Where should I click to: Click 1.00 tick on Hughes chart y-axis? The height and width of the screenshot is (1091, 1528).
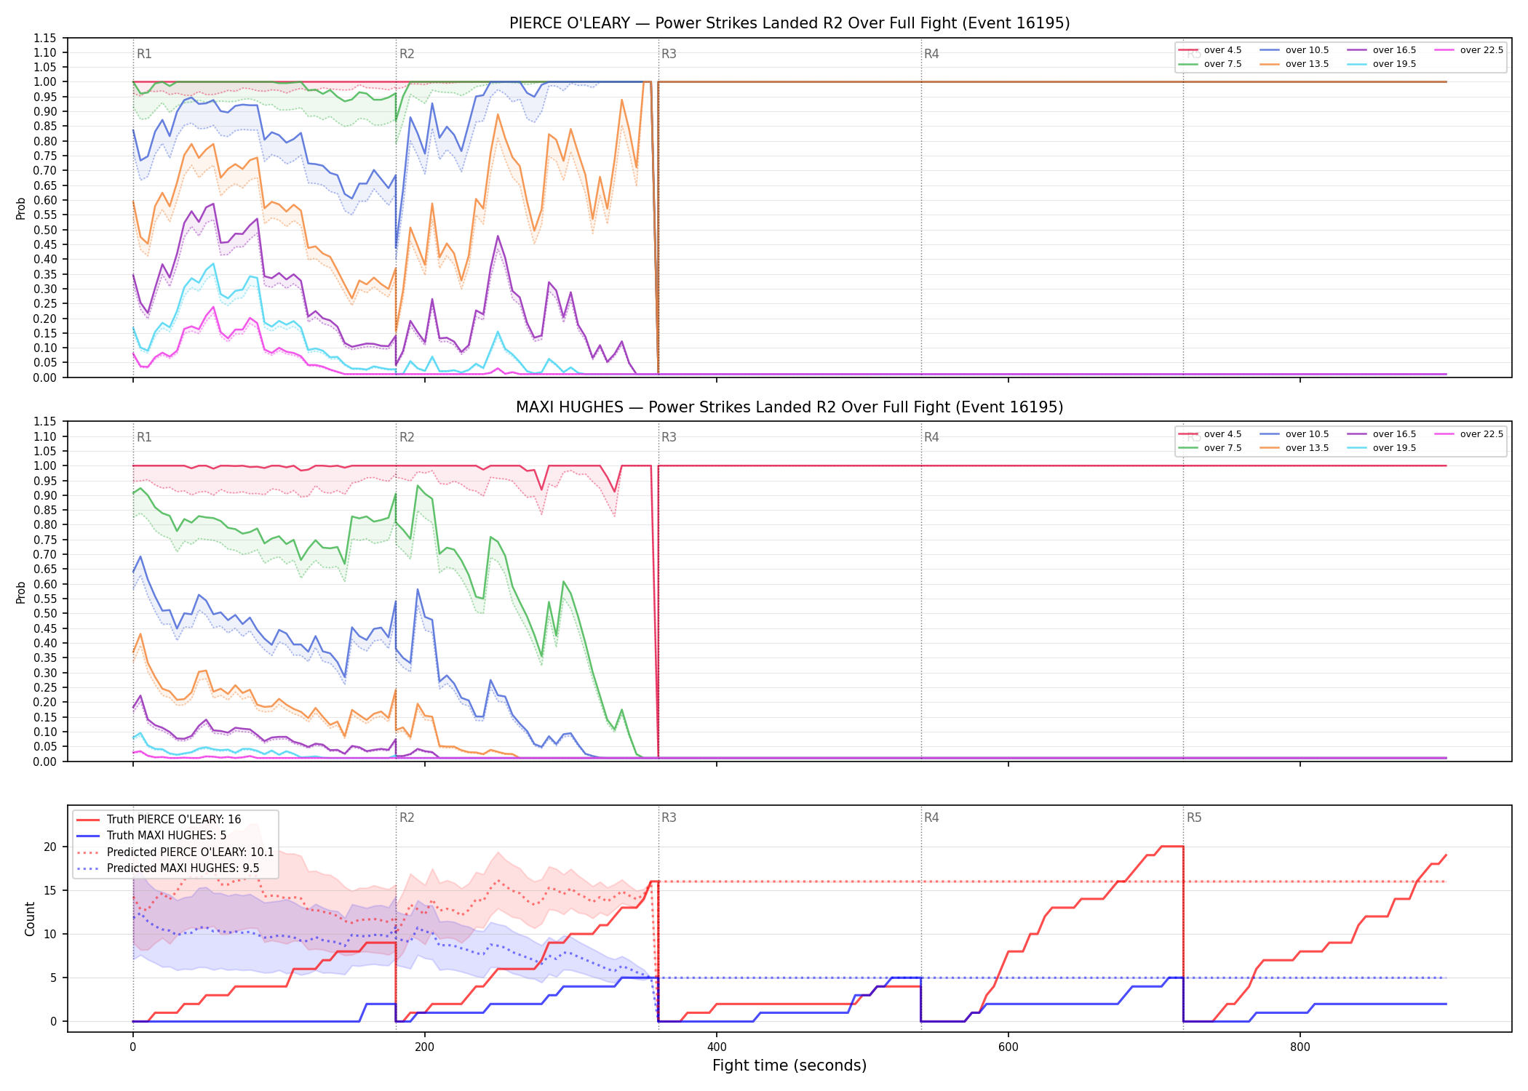[x=45, y=465]
